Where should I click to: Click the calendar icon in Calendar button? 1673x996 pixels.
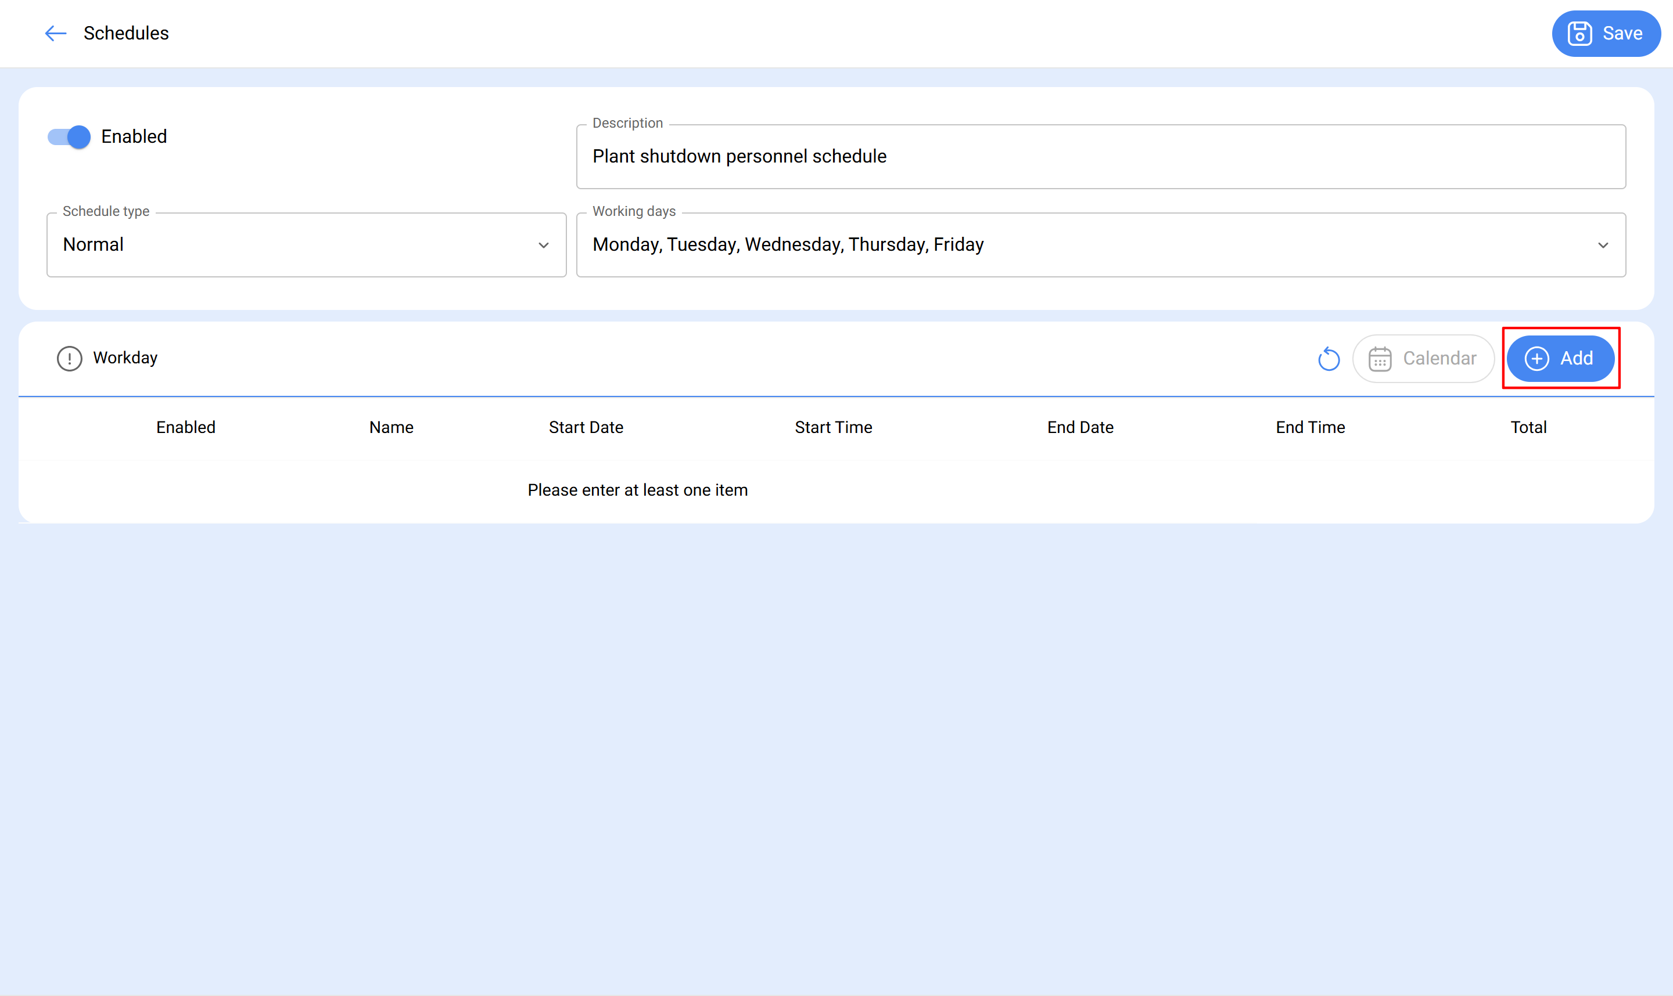coord(1380,359)
